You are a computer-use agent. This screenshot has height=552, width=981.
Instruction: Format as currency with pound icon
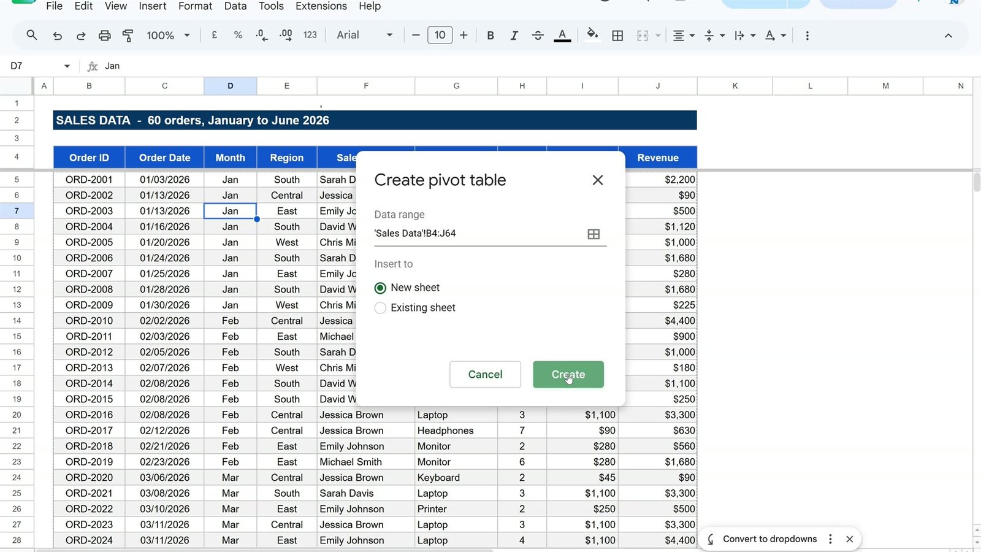(215, 36)
